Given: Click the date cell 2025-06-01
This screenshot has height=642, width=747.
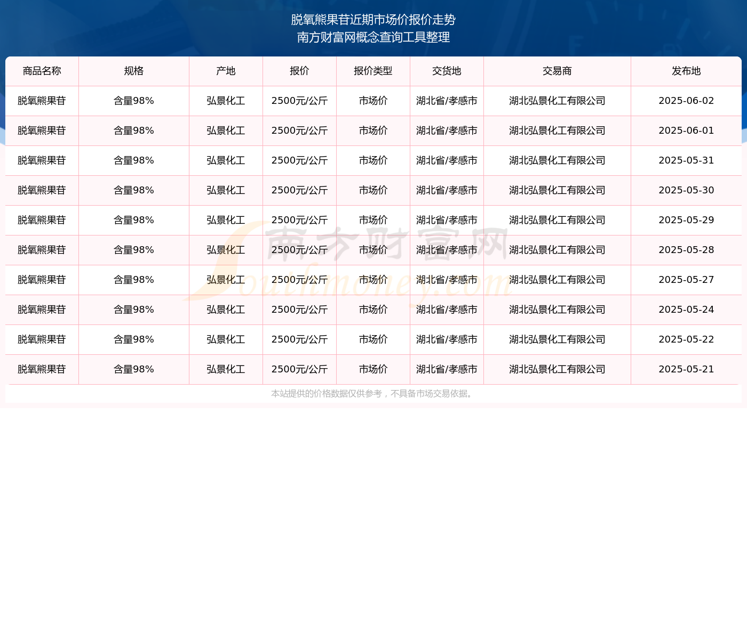Looking at the screenshot, I should 686,131.
